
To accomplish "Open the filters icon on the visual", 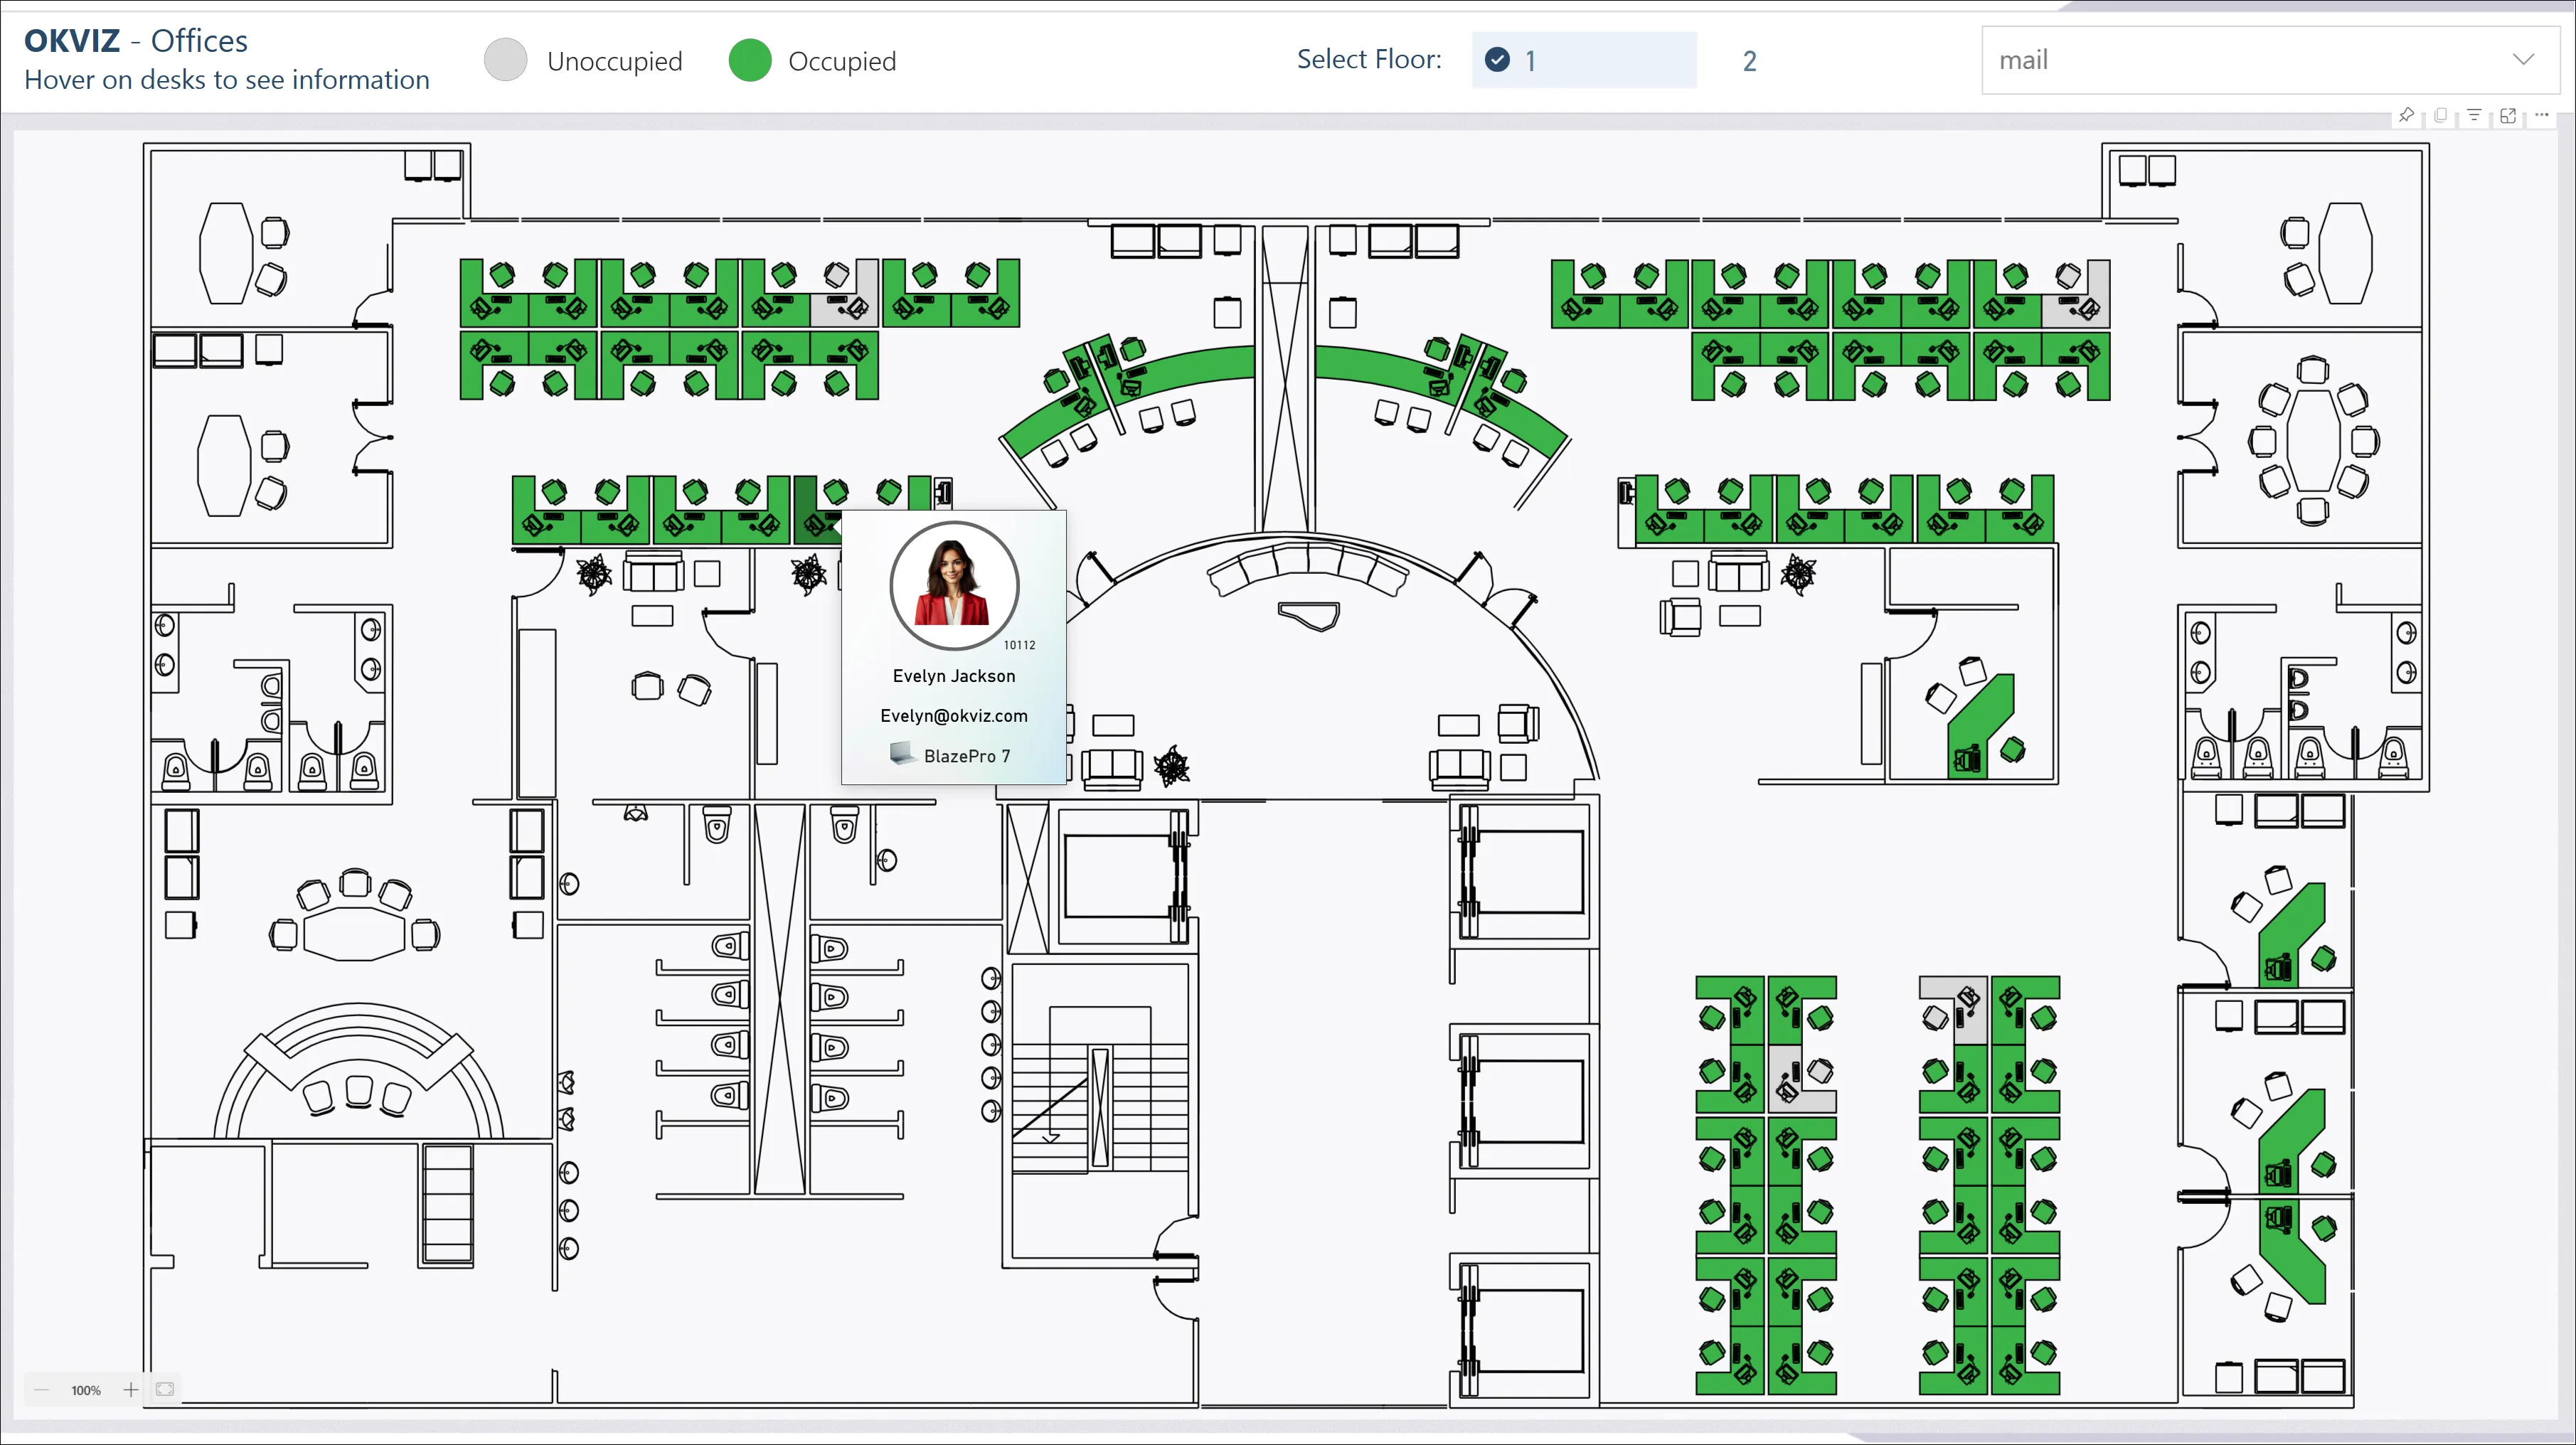I will click(x=2474, y=115).
